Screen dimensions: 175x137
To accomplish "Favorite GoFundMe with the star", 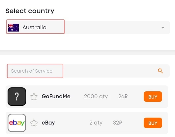I will pyautogui.click(x=34, y=97).
